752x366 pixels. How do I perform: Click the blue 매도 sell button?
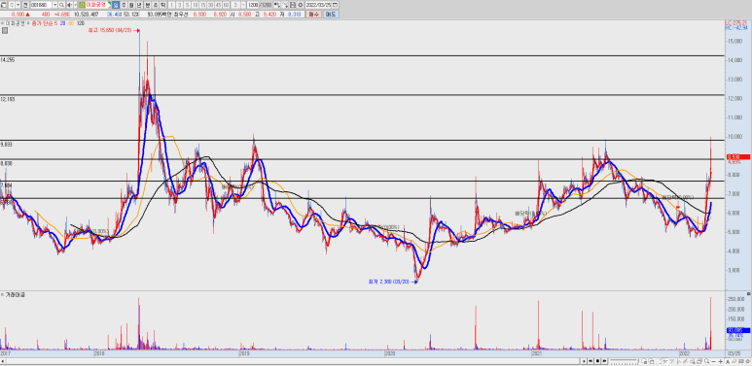(331, 15)
